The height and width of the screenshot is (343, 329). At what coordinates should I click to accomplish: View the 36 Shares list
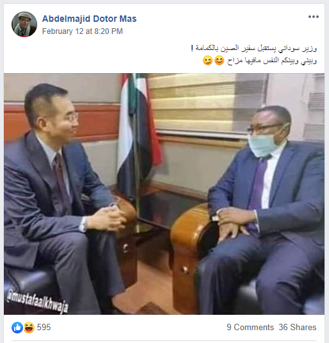click(298, 328)
